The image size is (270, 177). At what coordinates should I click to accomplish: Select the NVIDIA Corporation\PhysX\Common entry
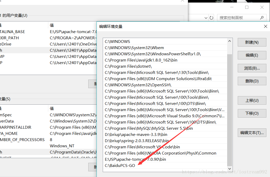(x=165, y=153)
